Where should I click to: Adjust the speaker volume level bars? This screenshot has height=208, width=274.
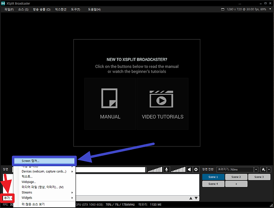click(x=178, y=169)
